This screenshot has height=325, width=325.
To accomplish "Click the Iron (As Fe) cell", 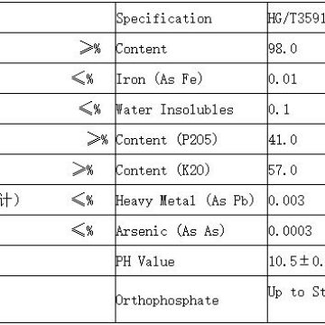I will coord(191,79).
